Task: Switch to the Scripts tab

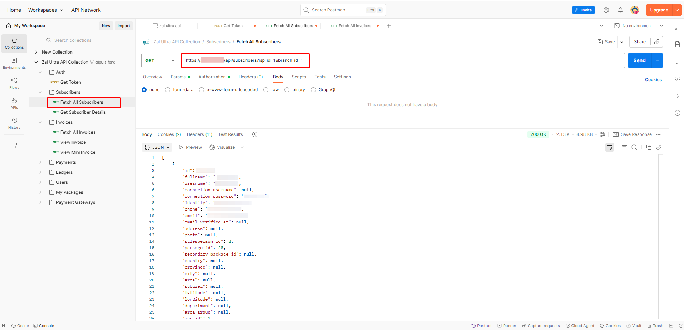Action: [299, 77]
